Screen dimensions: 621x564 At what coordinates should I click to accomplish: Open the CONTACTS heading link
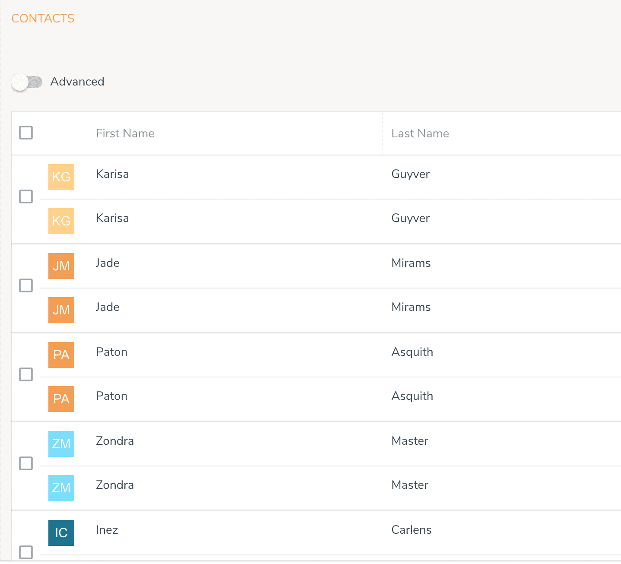tap(43, 19)
